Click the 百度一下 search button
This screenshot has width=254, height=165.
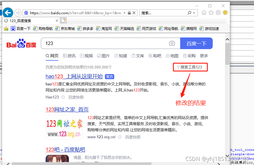tap(196, 43)
